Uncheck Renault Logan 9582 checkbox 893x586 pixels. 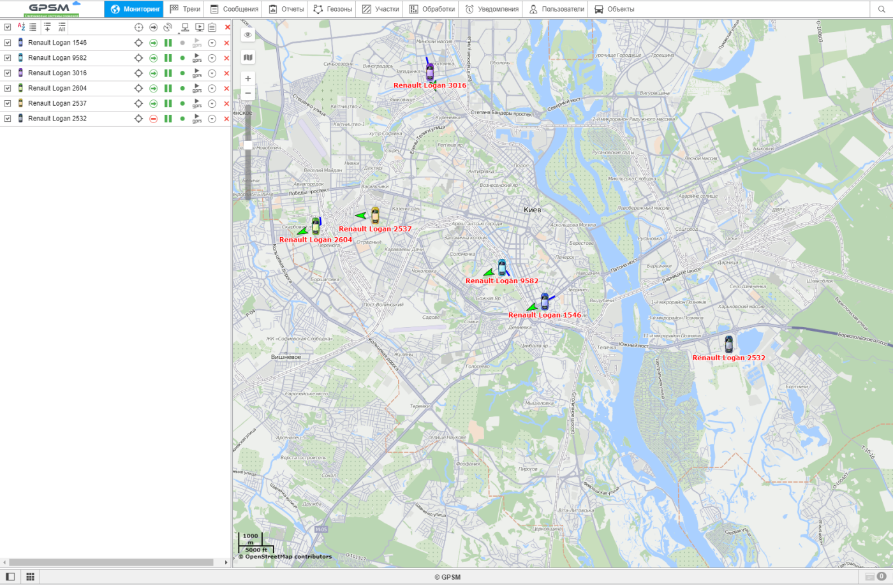pos(8,58)
